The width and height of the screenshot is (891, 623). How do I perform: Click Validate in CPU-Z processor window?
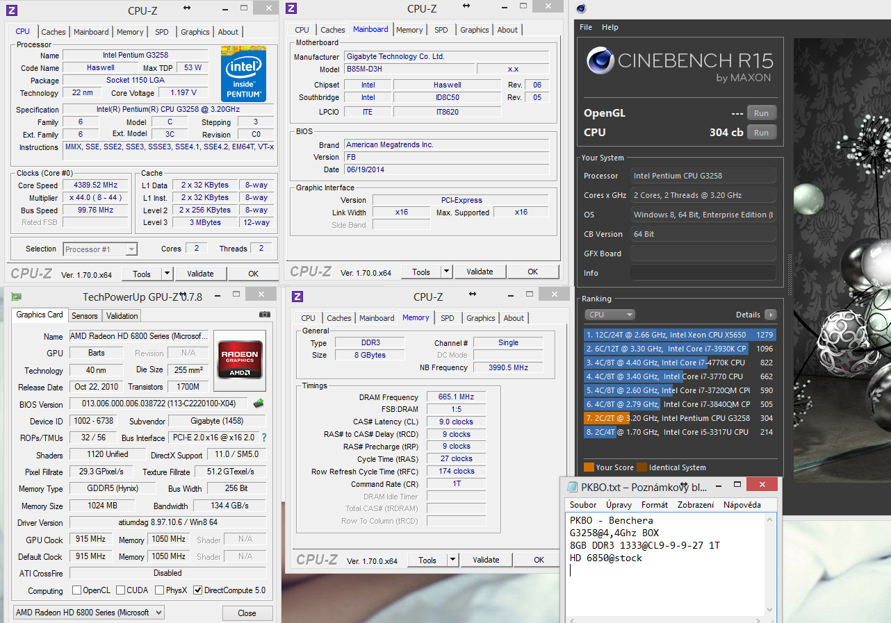(200, 274)
